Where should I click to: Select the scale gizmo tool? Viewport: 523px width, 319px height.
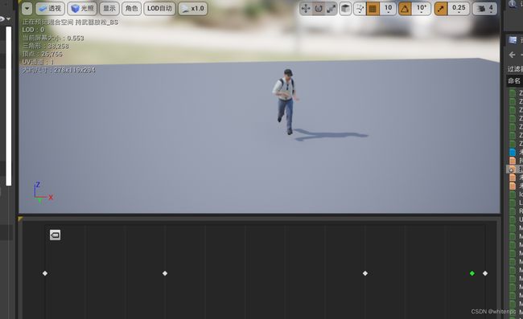pyautogui.click(x=331, y=9)
